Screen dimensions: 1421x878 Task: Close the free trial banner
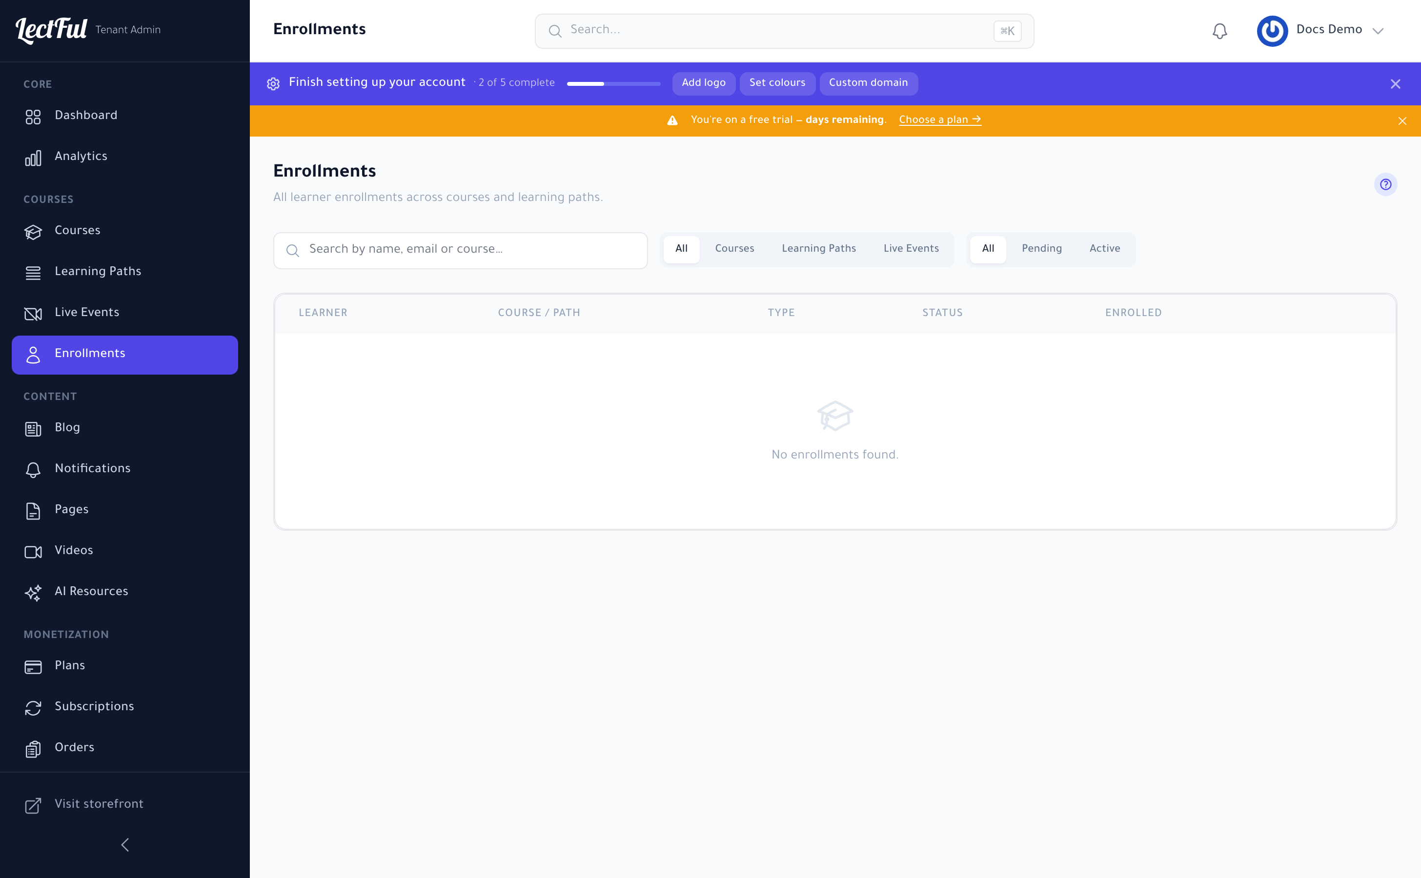click(x=1402, y=121)
